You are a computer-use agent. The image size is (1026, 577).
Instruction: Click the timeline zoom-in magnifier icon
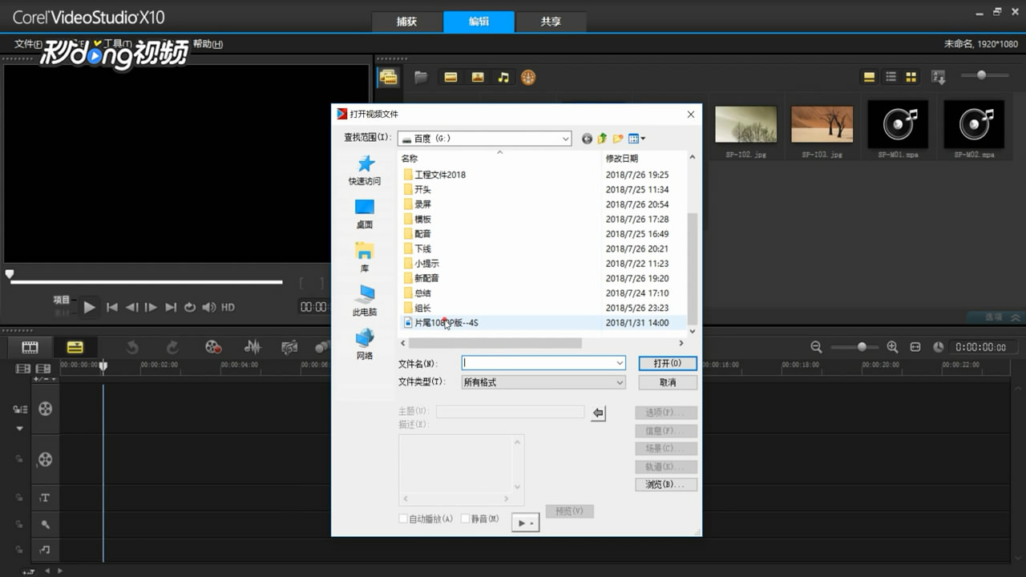click(x=892, y=347)
